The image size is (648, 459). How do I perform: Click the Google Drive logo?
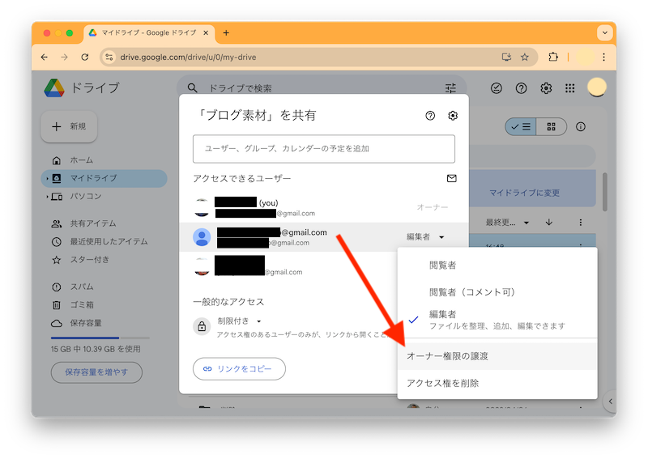tap(54, 87)
